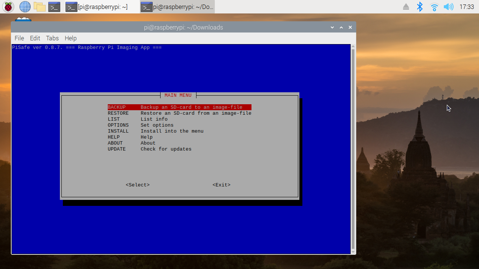
Task: Maximize the Downloads terminal window
Action: pyautogui.click(x=341, y=27)
